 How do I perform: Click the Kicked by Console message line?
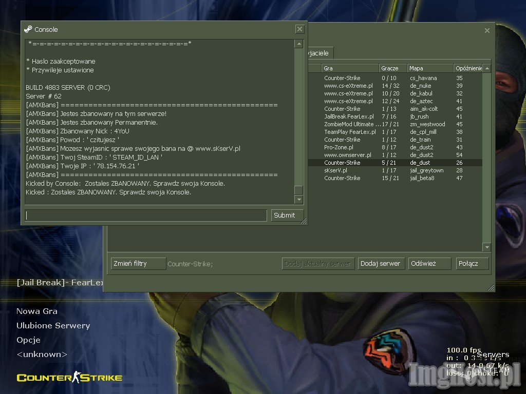pyautogui.click(x=125, y=184)
